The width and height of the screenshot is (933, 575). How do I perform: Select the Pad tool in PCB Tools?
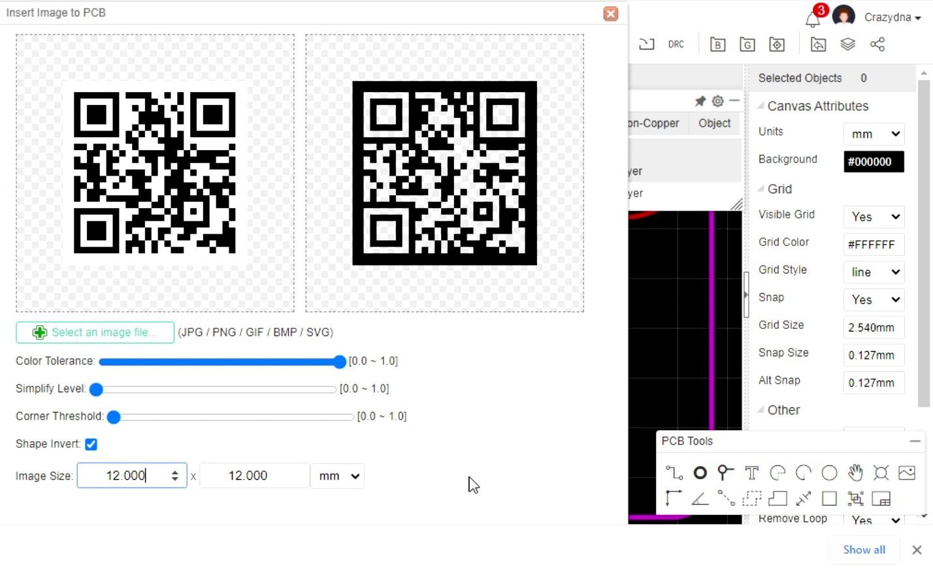tap(700, 473)
